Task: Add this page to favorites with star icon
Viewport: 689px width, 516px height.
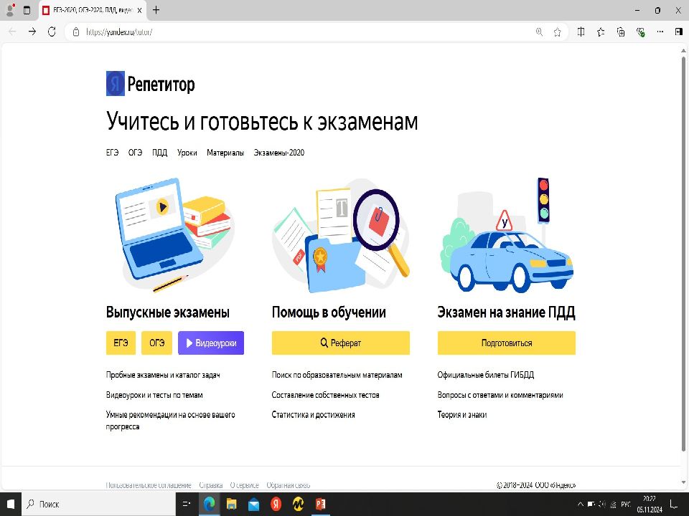Action: click(x=557, y=32)
